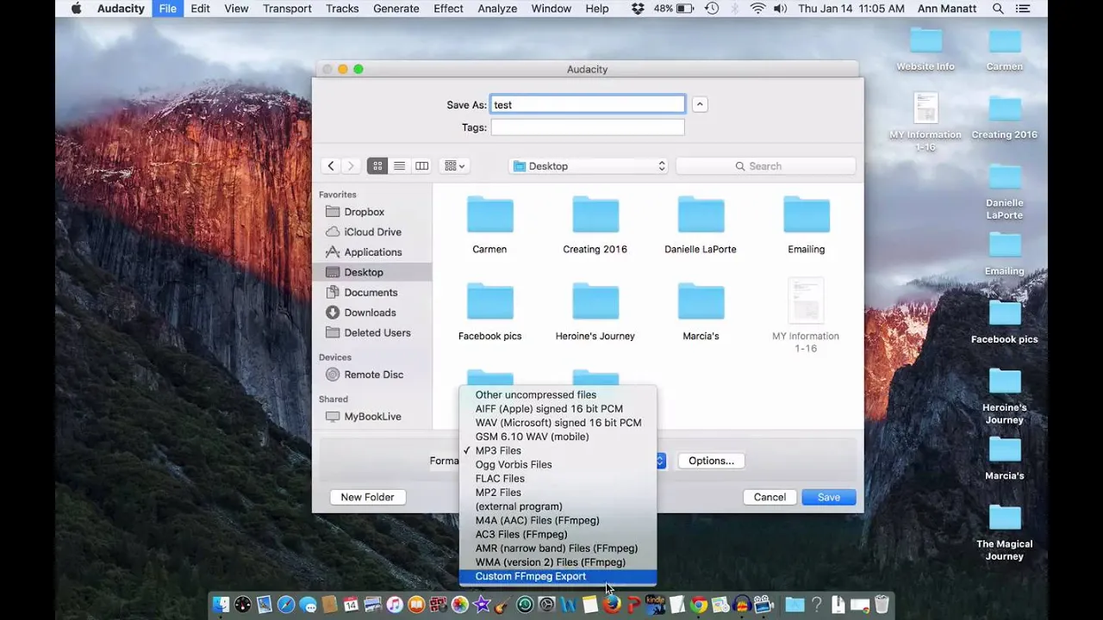Switch save dialog to icon view
Image resolution: width=1103 pixels, height=620 pixels.
[x=377, y=166]
